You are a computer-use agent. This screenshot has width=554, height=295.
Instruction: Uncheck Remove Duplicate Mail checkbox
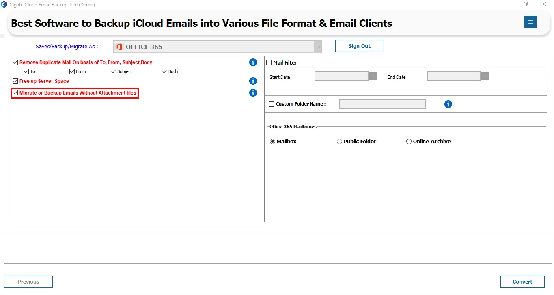pyautogui.click(x=15, y=62)
